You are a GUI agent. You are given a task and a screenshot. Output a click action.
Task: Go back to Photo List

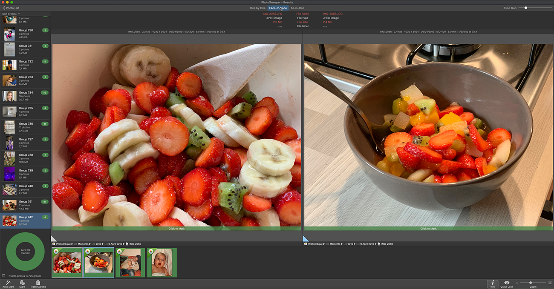point(11,8)
